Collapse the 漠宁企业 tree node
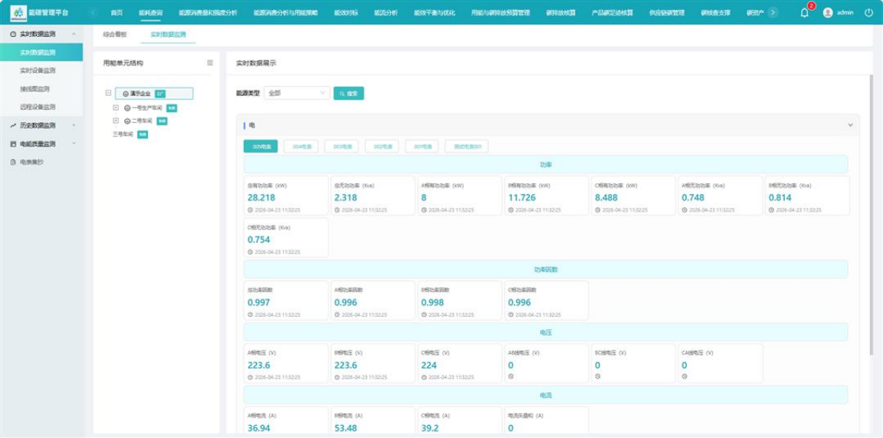Image resolution: width=883 pixels, height=438 pixels. pyautogui.click(x=109, y=94)
